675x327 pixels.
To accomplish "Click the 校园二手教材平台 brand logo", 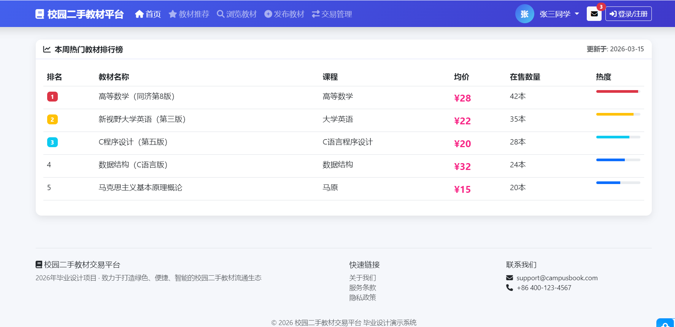I will pyautogui.click(x=79, y=14).
